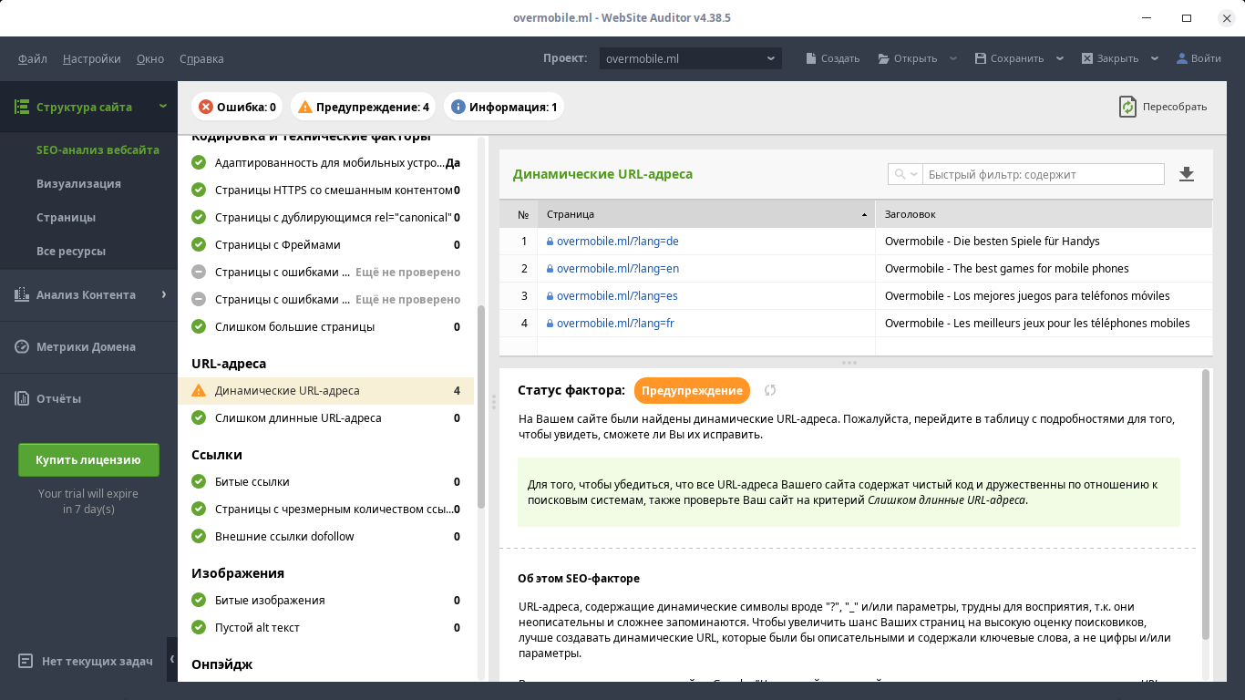This screenshot has height=700, width=1245.
Task: Click the factor list vertical scrollbar
Action: click(x=481, y=406)
